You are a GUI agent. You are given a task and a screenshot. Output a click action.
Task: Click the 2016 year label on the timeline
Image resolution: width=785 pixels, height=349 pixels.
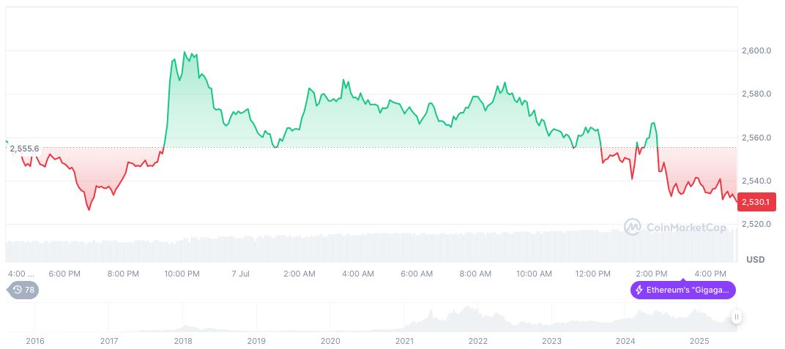pyautogui.click(x=34, y=341)
